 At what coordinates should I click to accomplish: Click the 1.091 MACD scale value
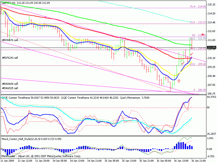coord(209,138)
